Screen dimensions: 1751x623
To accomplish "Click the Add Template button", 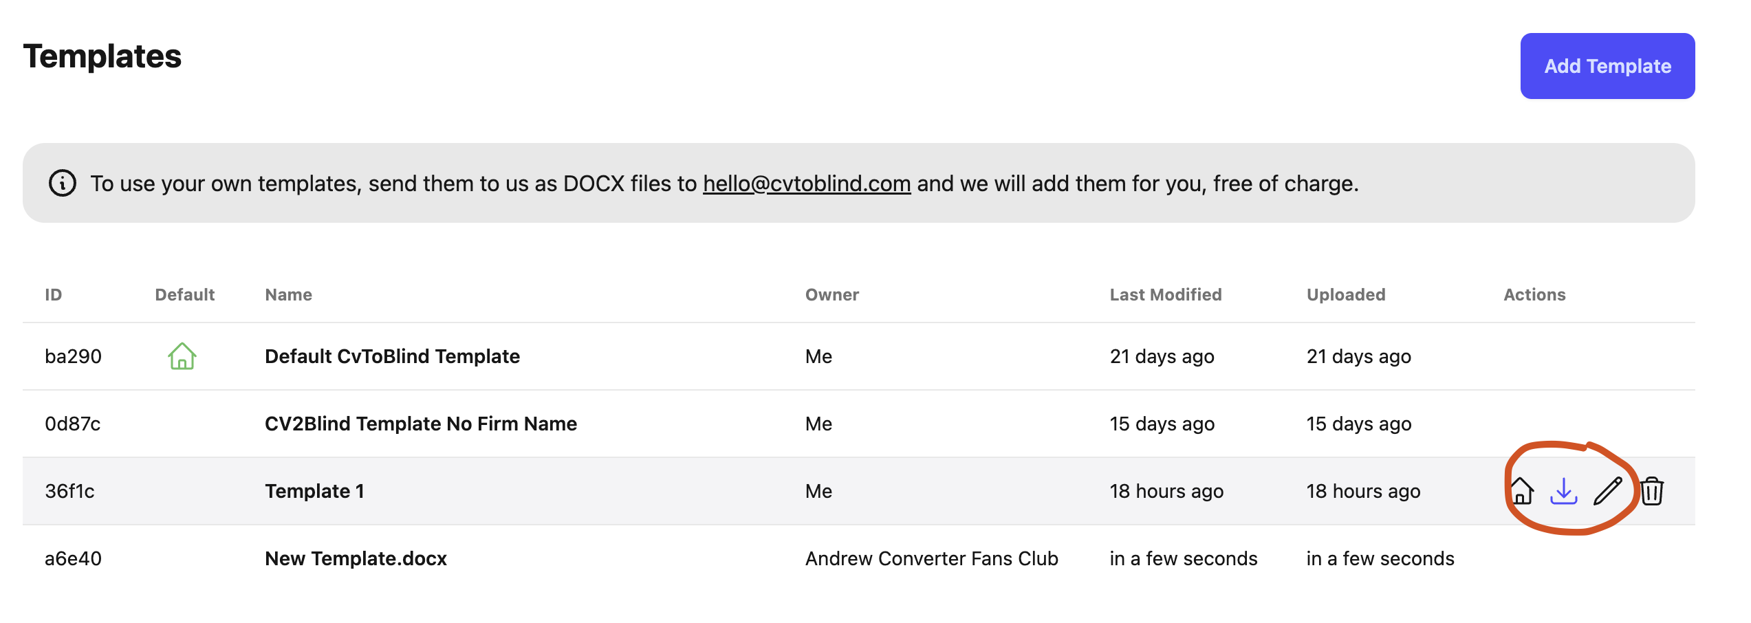I will (x=1607, y=66).
